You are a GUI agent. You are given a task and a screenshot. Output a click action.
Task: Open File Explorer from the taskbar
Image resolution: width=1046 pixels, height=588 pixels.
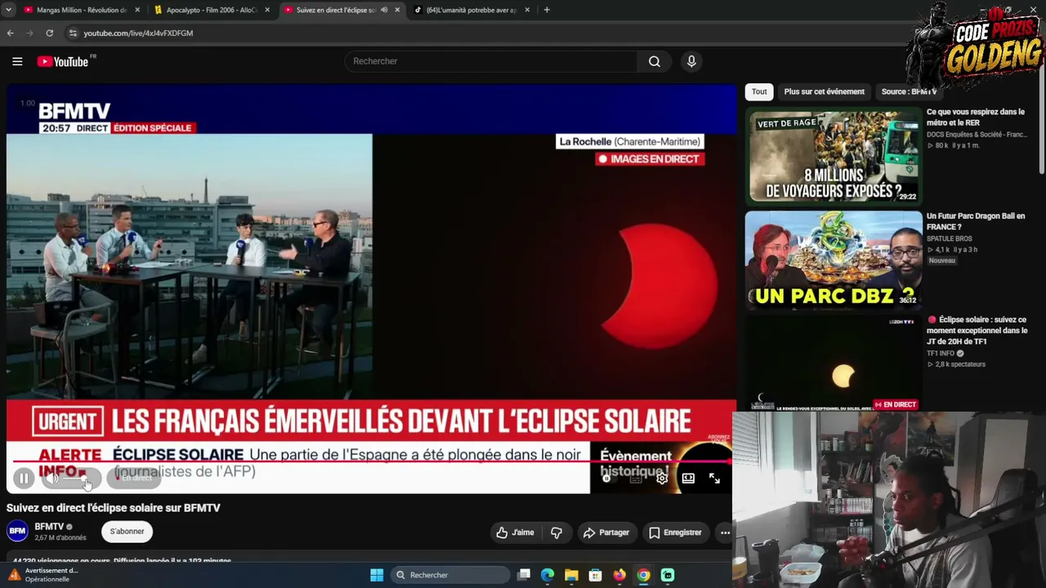571,575
